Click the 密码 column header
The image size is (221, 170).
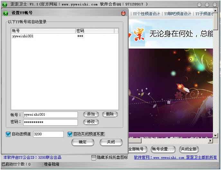95,31
